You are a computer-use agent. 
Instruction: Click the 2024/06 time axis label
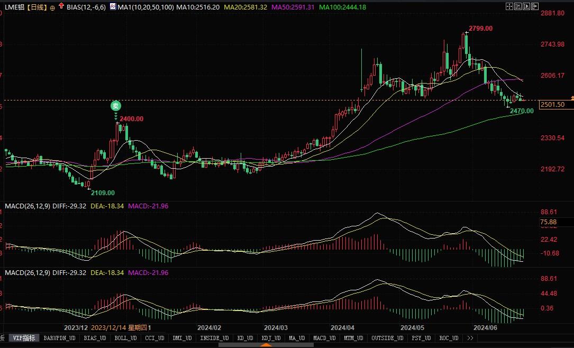pyautogui.click(x=486, y=328)
